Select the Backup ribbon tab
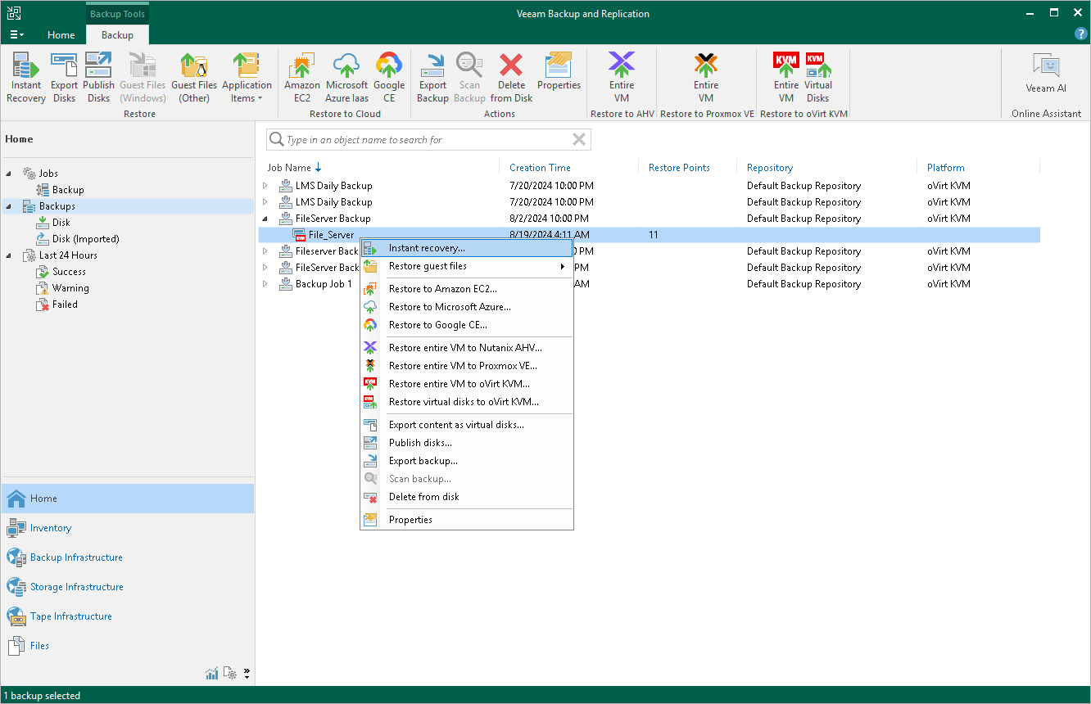This screenshot has height=704, width=1091. [117, 35]
